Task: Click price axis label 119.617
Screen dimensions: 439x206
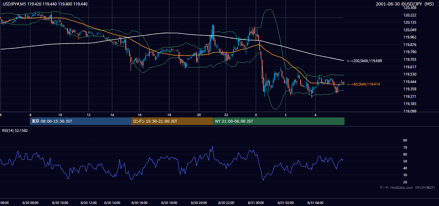Action: pyautogui.click(x=410, y=67)
